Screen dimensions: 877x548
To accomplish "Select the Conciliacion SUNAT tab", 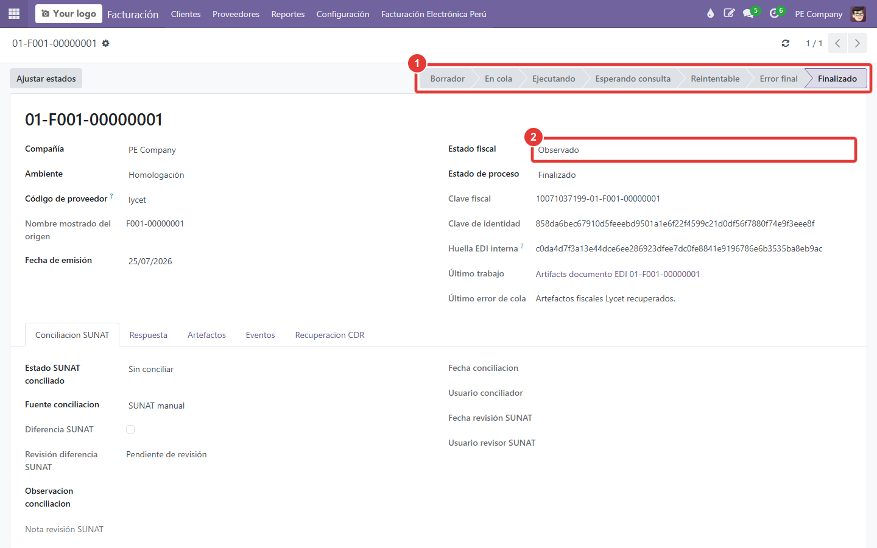I will 72,335.
